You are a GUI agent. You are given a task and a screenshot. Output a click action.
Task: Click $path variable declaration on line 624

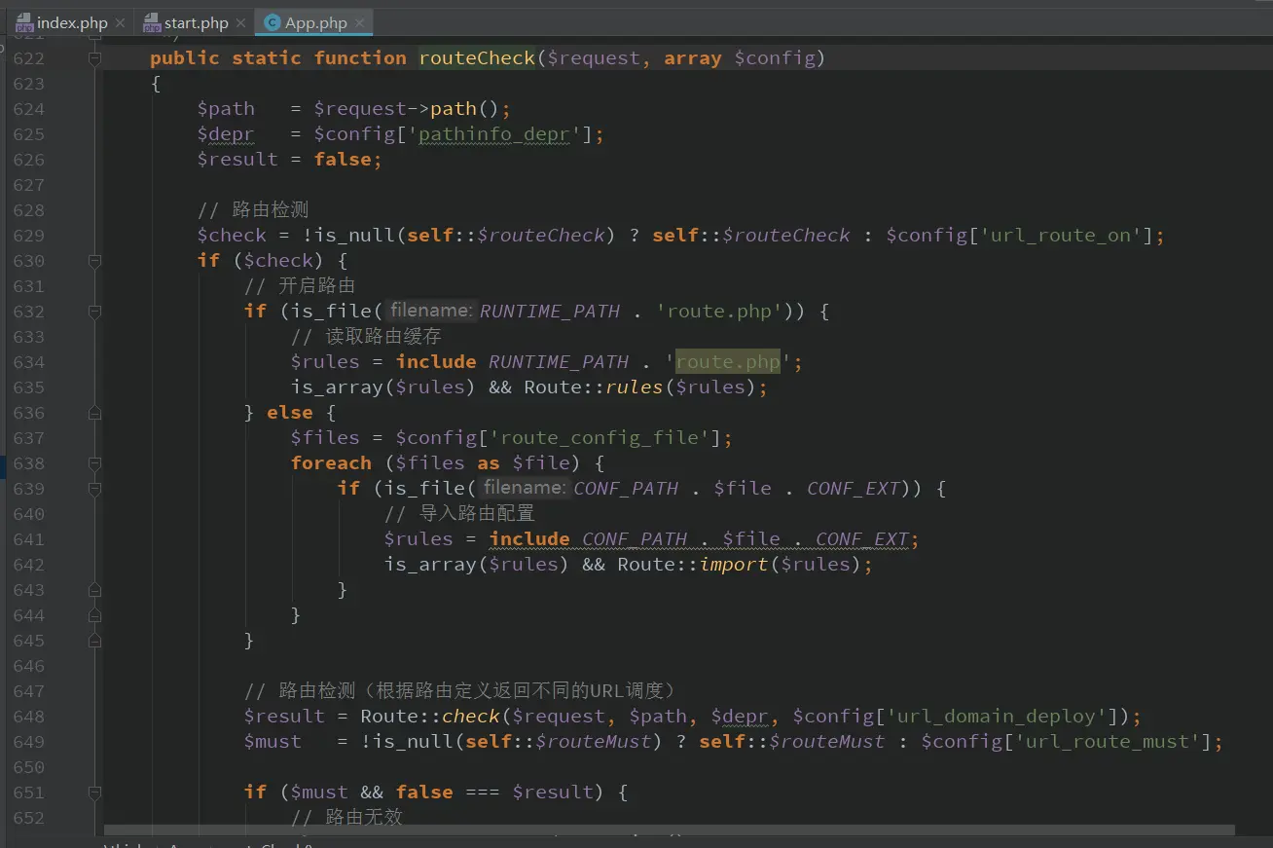226,109
